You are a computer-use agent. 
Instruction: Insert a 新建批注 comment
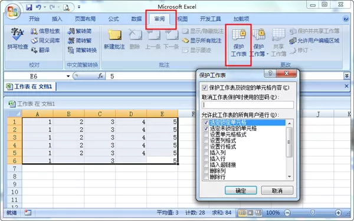[114, 39]
